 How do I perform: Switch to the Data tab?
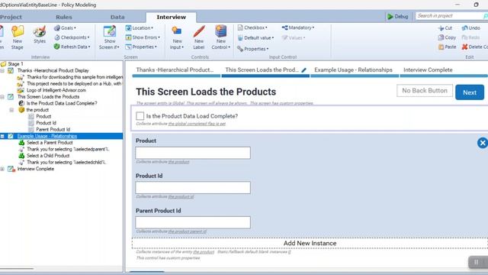[x=117, y=17]
